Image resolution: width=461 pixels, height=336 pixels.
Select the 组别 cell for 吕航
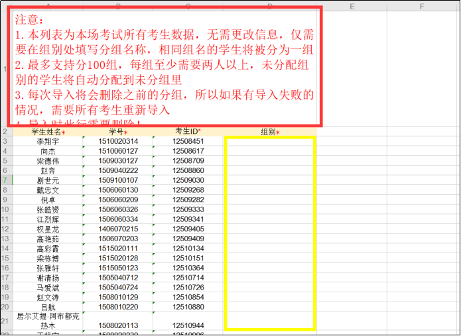[270, 307]
